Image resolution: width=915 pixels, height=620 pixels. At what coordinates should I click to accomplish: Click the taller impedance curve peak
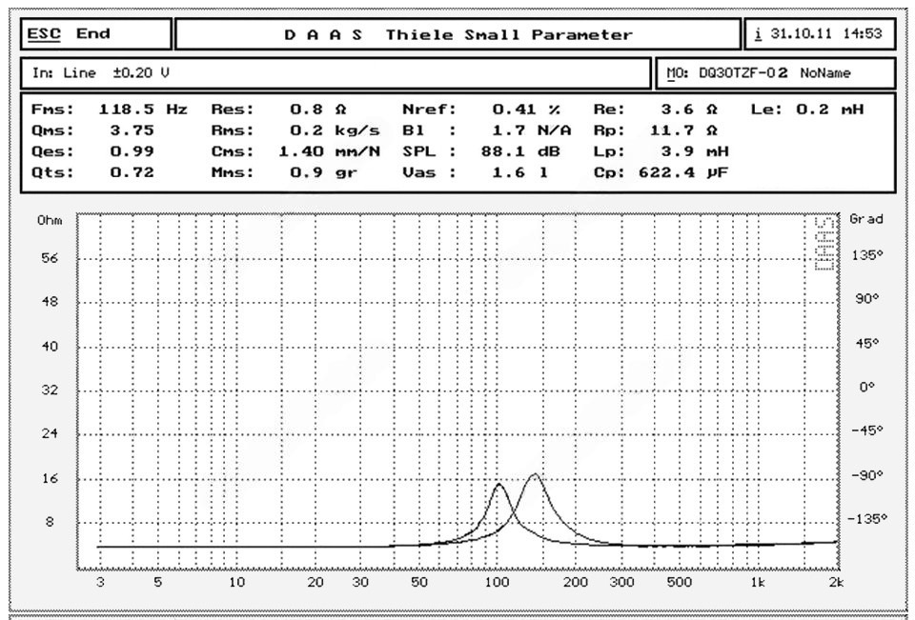pyautogui.click(x=534, y=474)
